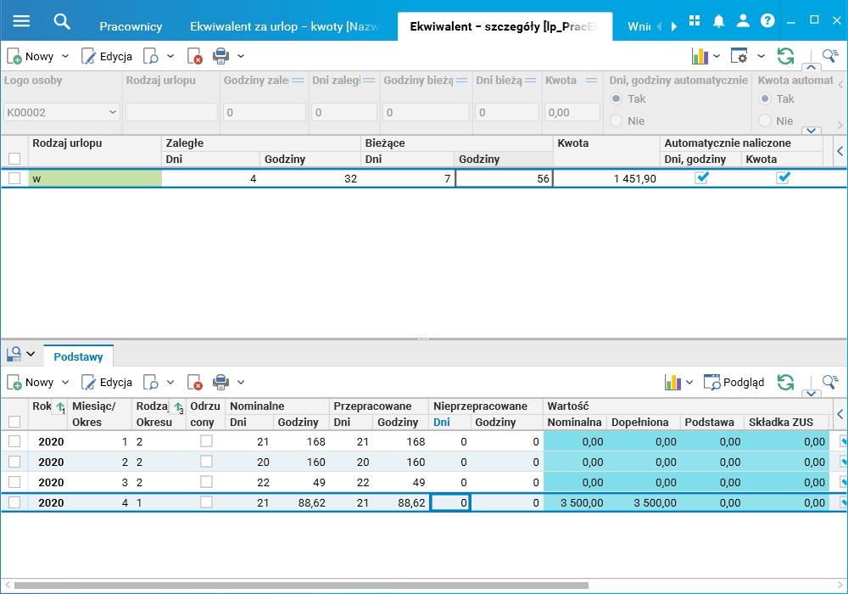Open the user account icon
848x594 pixels.
pyautogui.click(x=743, y=21)
